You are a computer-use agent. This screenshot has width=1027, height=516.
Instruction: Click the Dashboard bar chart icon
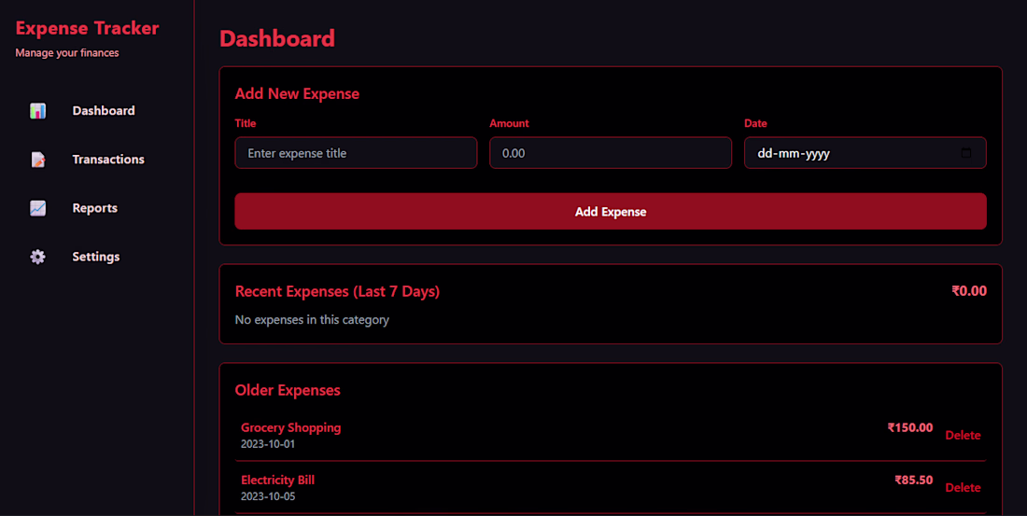click(x=38, y=111)
